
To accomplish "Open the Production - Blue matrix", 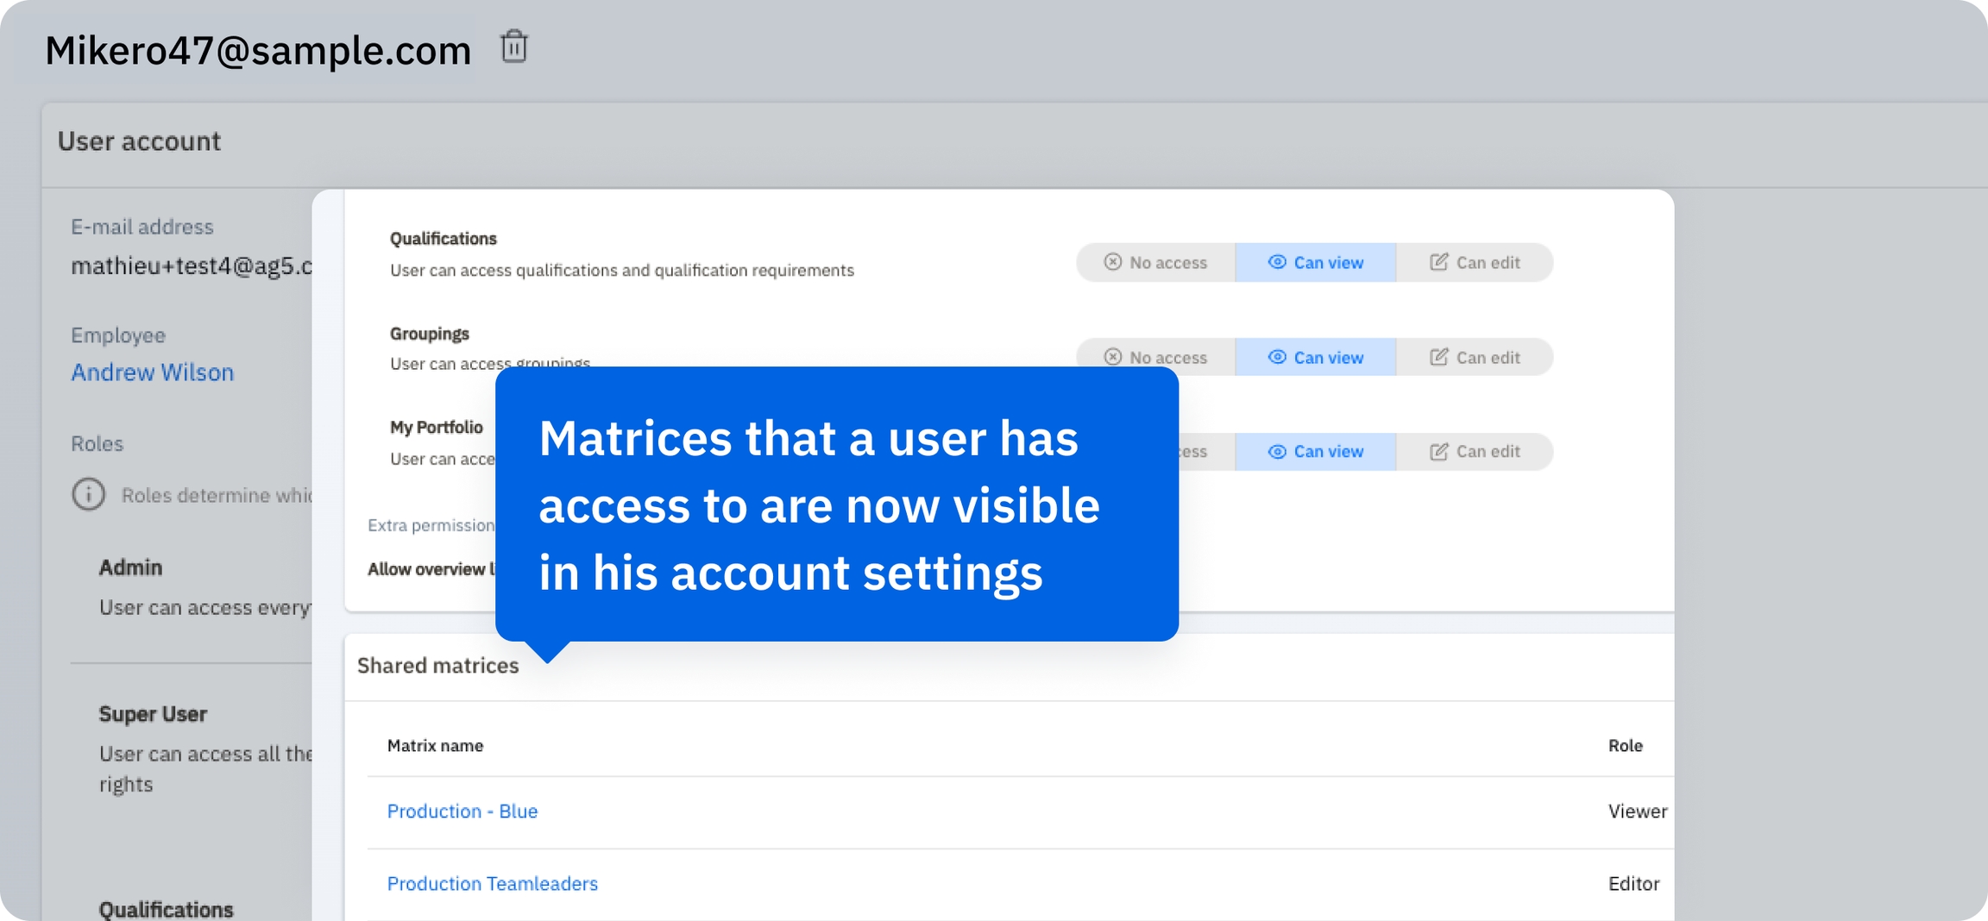I will 462,811.
